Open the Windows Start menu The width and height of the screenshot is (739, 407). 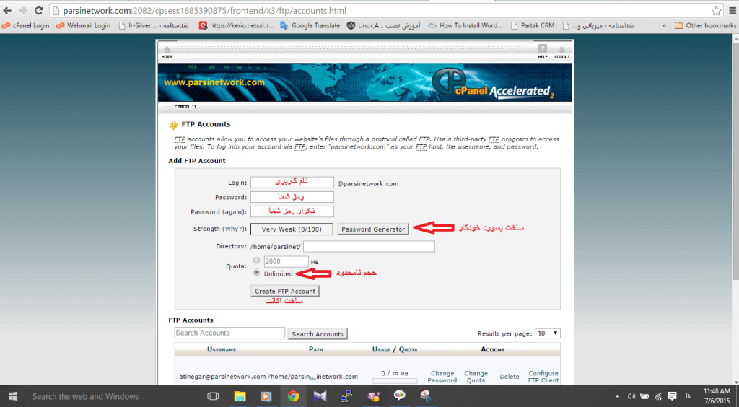pyautogui.click(x=13, y=396)
